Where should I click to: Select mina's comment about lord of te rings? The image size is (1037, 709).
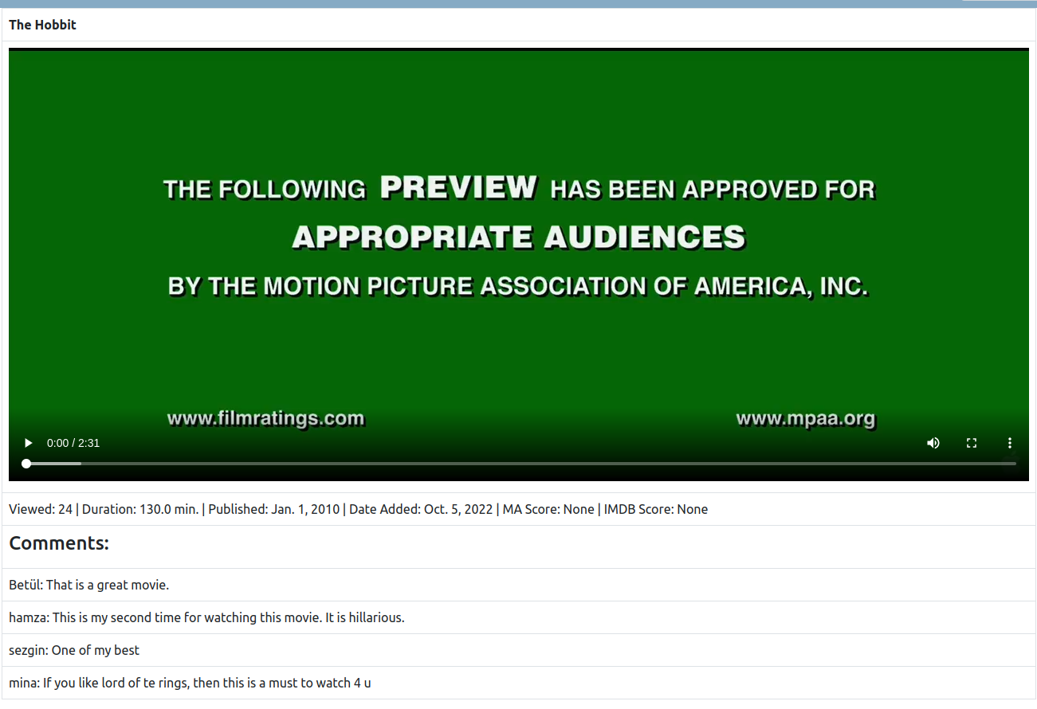click(x=190, y=683)
